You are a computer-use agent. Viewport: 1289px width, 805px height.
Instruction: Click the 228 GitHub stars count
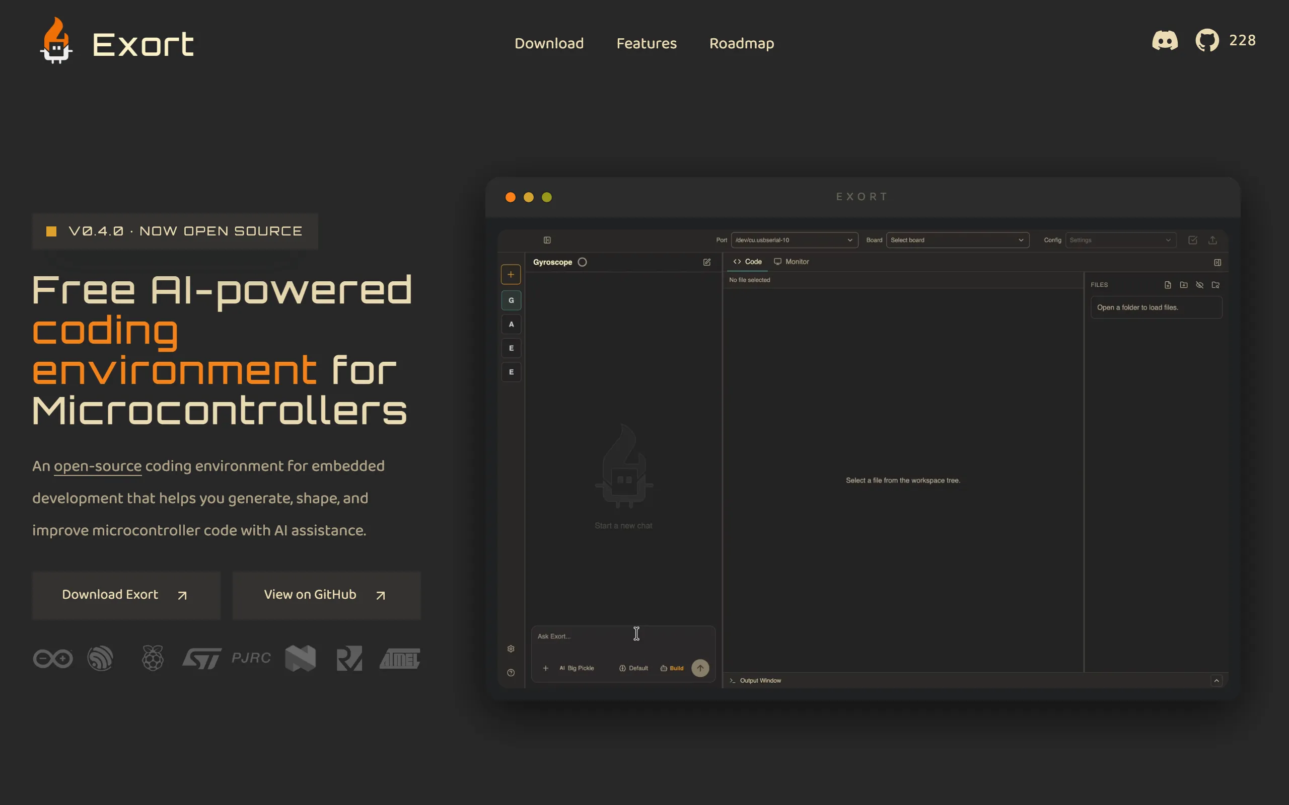click(1242, 40)
